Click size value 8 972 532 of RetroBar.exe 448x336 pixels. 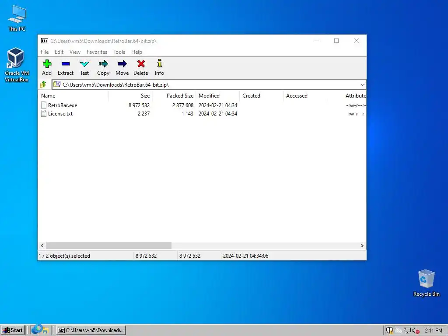pos(139,105)
